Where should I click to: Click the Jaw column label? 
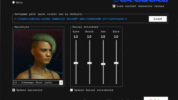coord(103,32)
